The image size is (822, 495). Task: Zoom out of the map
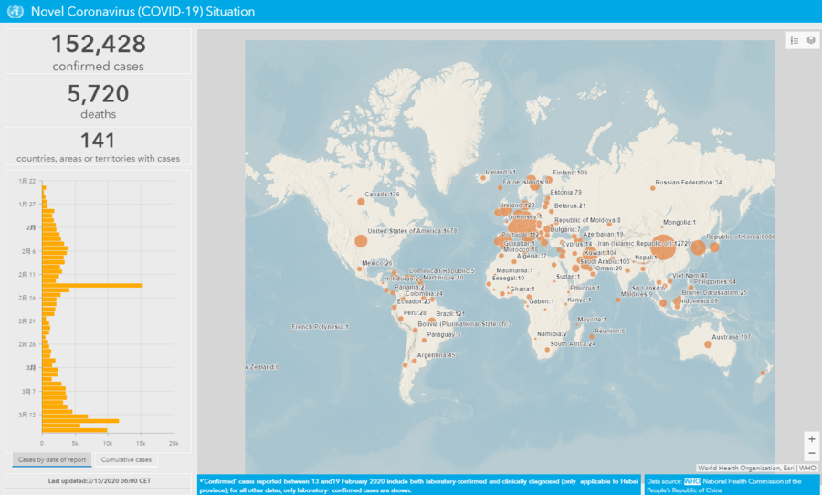pos(811,454)
